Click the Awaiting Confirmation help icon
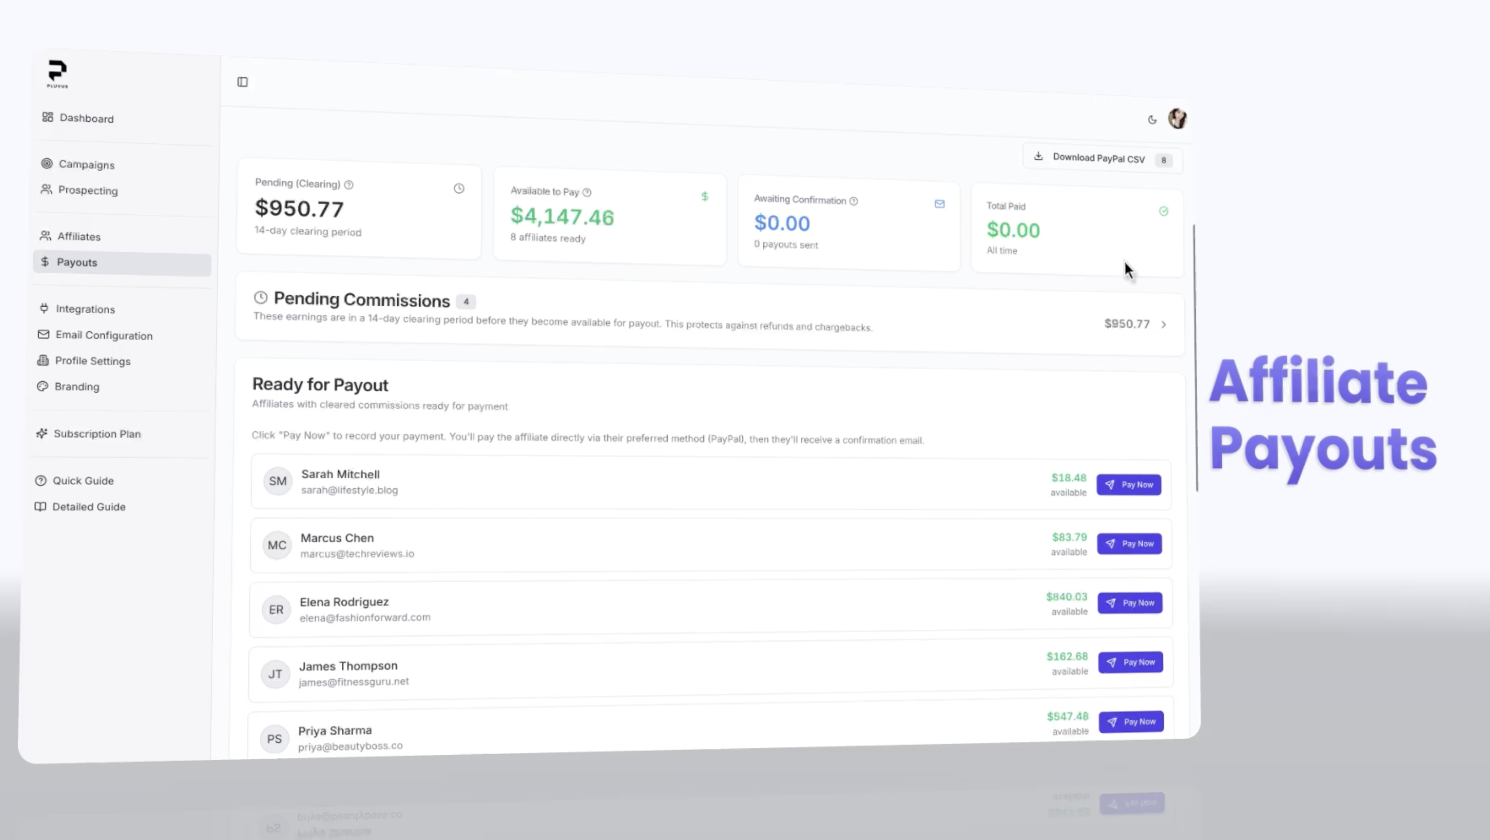This screenshot has width=1490, height=840. tap(853, 201)
